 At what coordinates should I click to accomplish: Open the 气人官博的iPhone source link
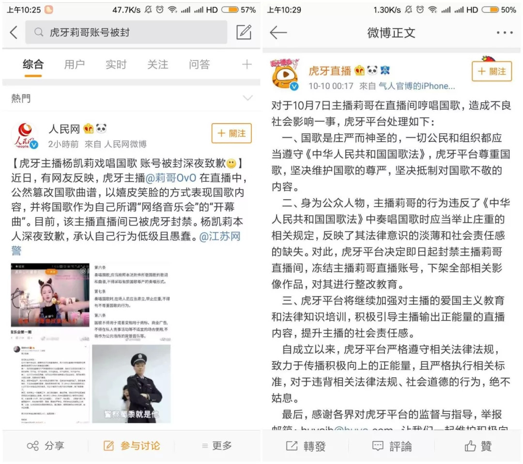click(x=416, y=86)
